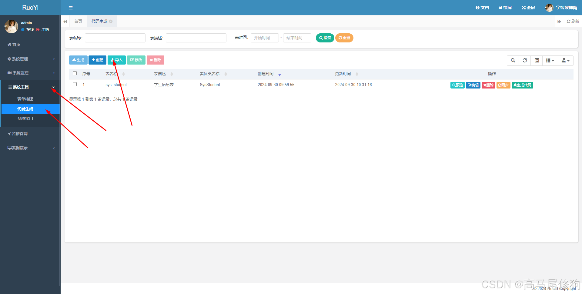
Task: Click the 2024-09-30 10:31:16 update time
Action: pyautogui.click(x=353, y=85)
